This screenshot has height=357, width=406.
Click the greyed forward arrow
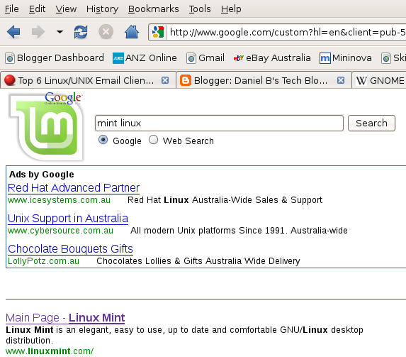[x=38, y=32]
